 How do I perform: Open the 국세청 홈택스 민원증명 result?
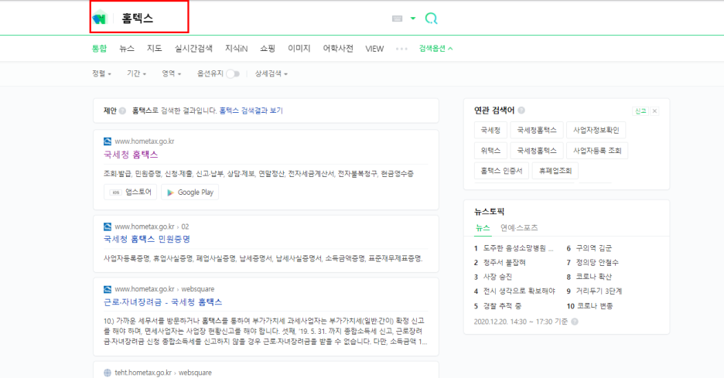(147, 239)
